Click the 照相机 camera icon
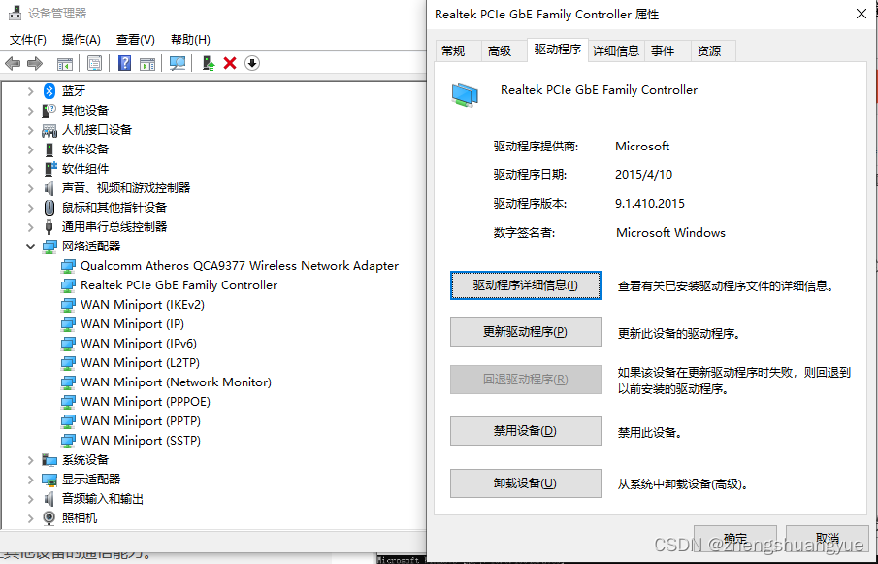The width and height of the screenshot is (878, 564). (49, 518)
